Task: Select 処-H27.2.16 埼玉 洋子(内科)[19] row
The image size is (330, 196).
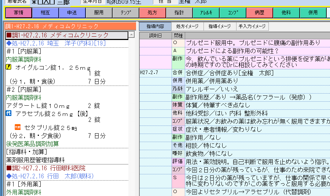Action: [56, 43]
